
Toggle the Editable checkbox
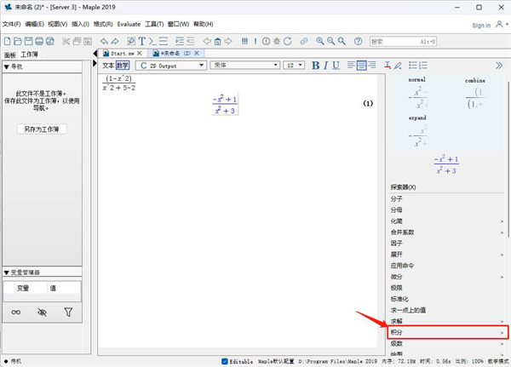225,361
